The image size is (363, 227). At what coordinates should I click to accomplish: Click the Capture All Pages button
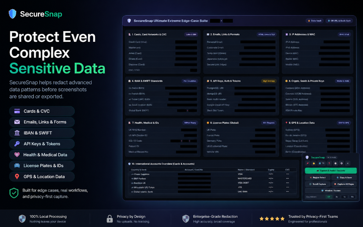click(x=344, y=184)
